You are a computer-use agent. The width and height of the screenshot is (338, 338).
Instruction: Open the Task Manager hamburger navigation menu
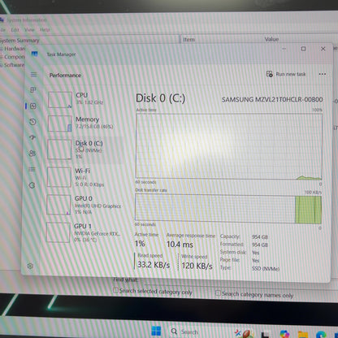click(33, 75)
